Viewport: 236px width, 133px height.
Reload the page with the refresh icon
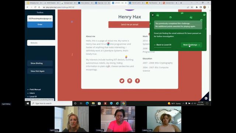coord(35,7)
